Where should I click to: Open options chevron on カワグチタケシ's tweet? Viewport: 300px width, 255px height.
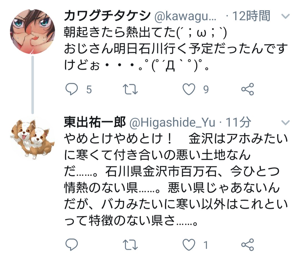pyautogui.click(x=286, y=16)
